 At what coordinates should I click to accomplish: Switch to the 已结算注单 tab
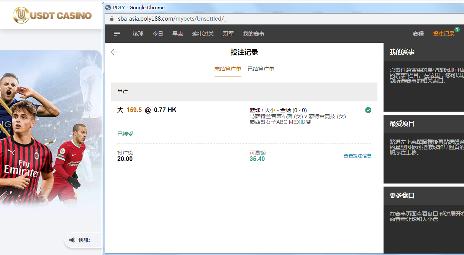point(261,69)
